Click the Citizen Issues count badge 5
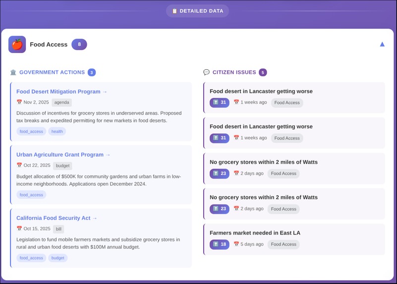 263,72
